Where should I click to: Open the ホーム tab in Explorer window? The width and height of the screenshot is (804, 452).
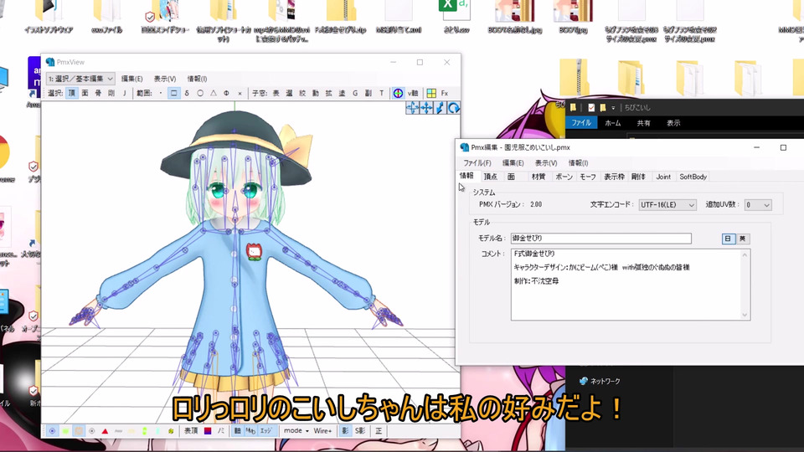pyautogui.click(x=613, y=123)
